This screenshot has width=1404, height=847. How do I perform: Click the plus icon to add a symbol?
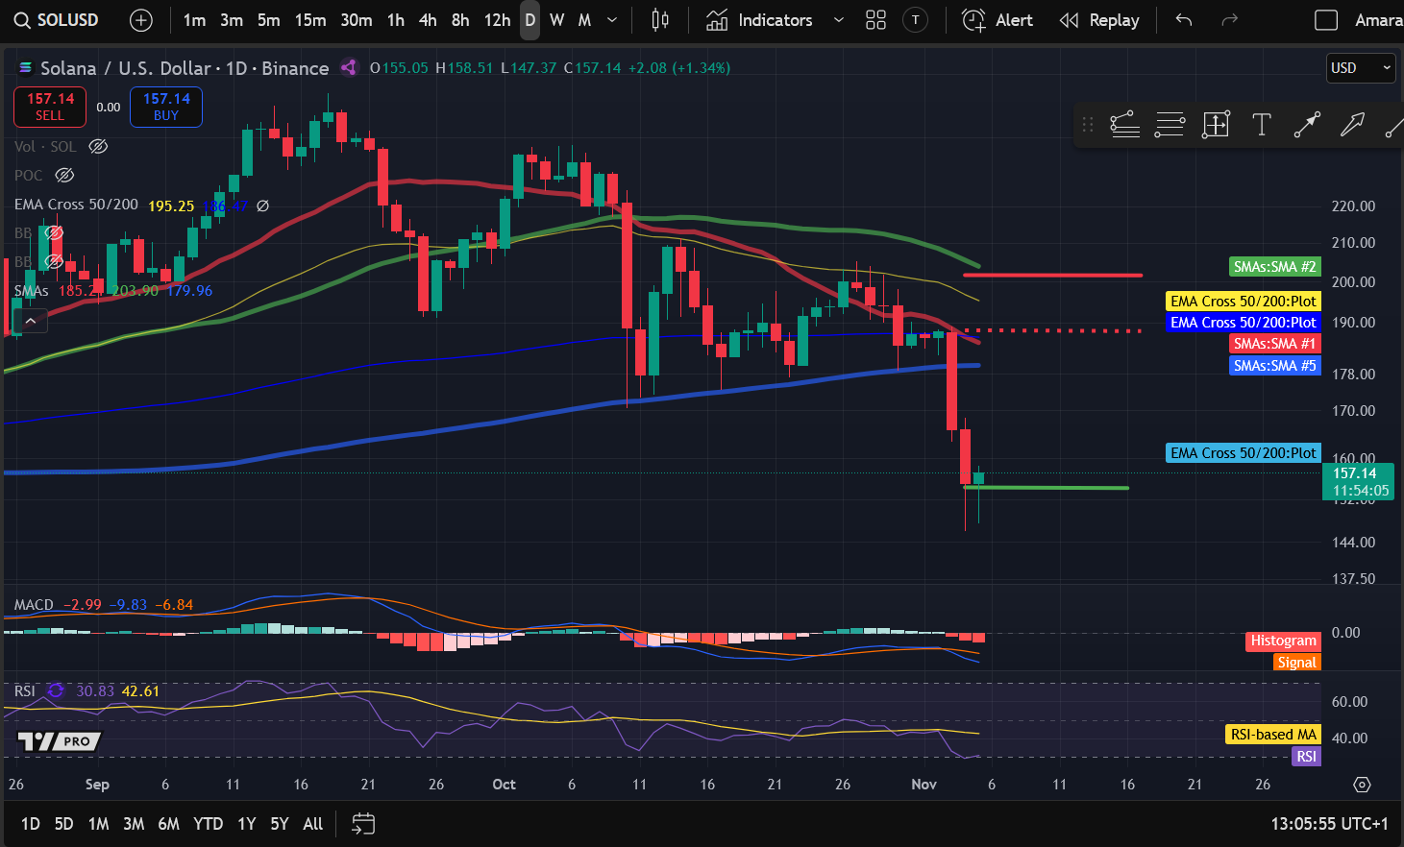click(140, 19)
